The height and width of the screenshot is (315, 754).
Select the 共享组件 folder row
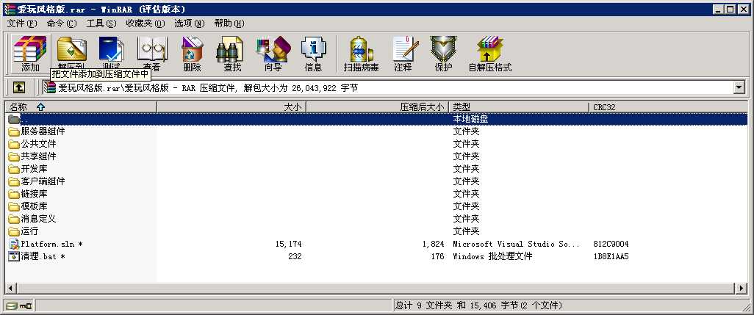point(376,156)
